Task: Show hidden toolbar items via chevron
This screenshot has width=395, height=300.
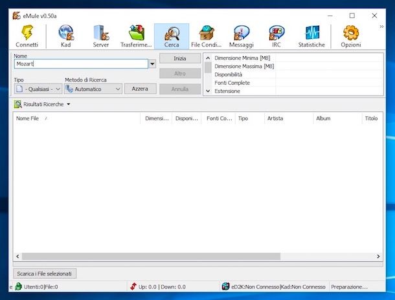Action: (381, 27)
